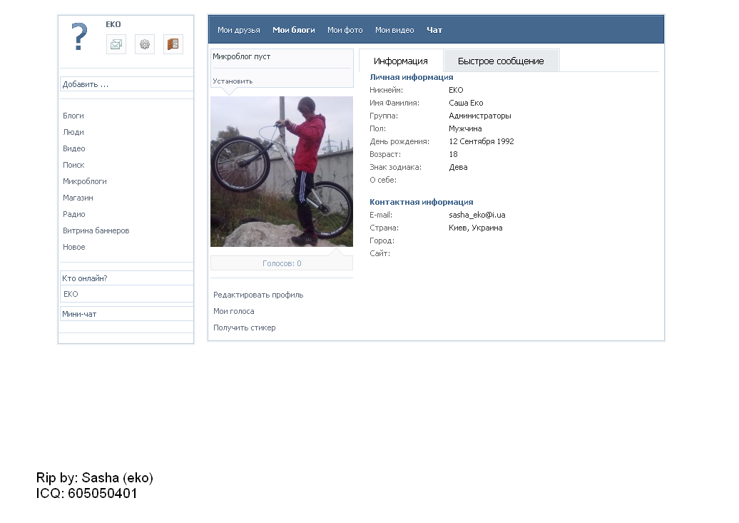Open 'Витрина баннеров' sidebar link
This screenshot has width=739, height=523.
click(x=96, y=230)
